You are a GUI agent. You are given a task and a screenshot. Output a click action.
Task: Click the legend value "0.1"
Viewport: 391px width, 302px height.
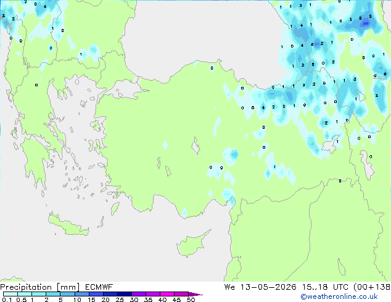[7, 300]
